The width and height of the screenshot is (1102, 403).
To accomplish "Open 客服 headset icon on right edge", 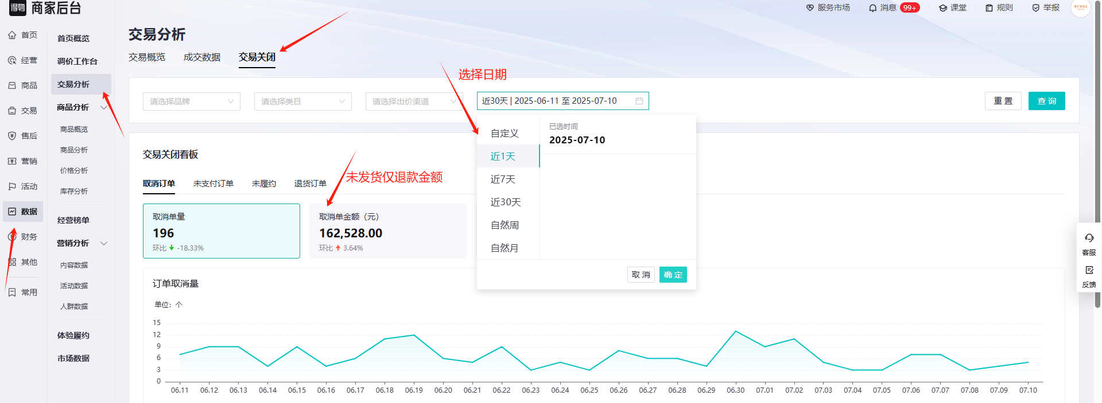I will [x=1089, y=238].
